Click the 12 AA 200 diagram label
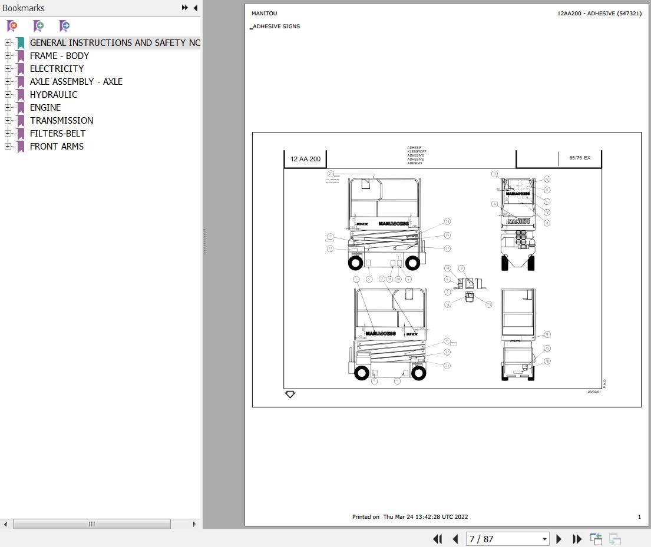651x547 pixels. (305, 159)
